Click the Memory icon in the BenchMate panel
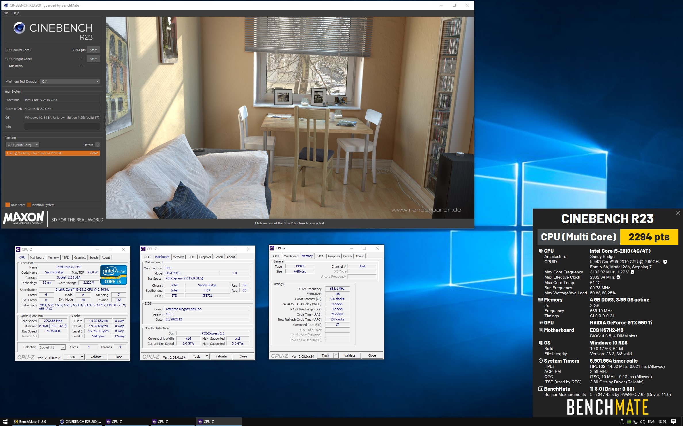Screen dimensions: 683x426 click(x=540, y=299)
